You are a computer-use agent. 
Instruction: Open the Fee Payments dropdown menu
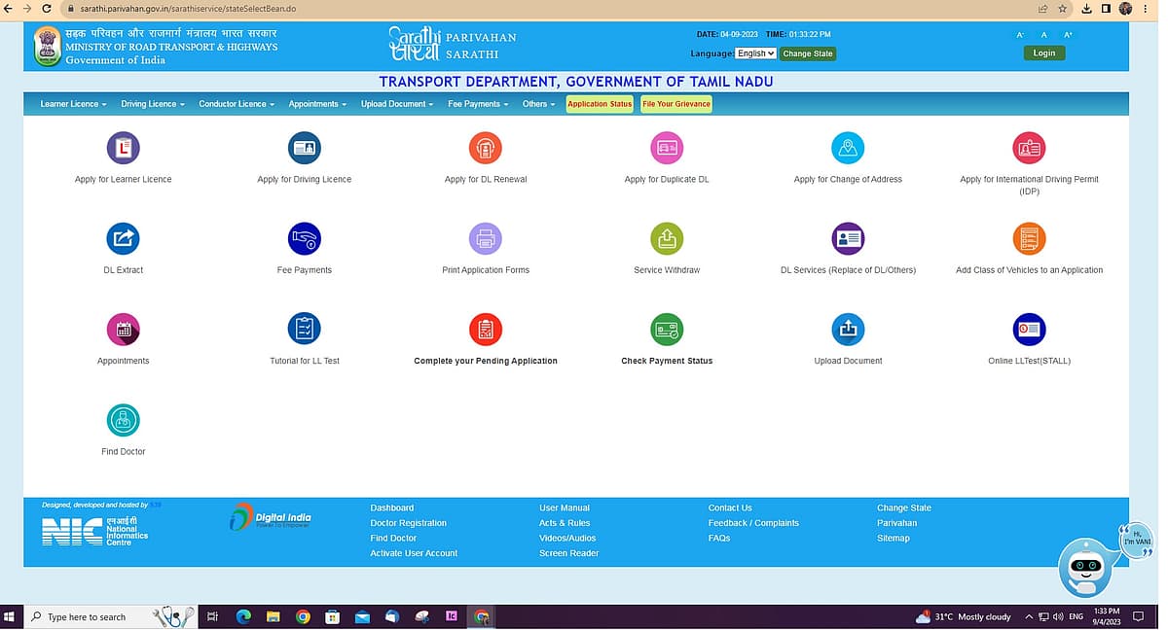478,104
